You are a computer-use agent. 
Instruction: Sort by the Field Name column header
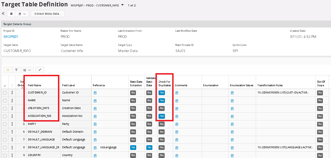point(35,85)
